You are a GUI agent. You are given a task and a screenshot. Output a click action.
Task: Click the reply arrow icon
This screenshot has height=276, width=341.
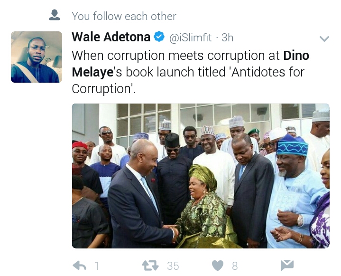(79, 266)
